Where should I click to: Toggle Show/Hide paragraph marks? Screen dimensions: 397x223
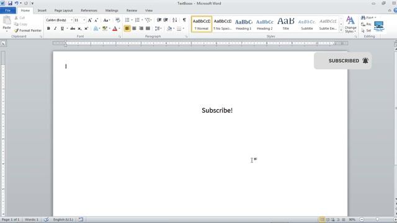click(x=184, y=20)
